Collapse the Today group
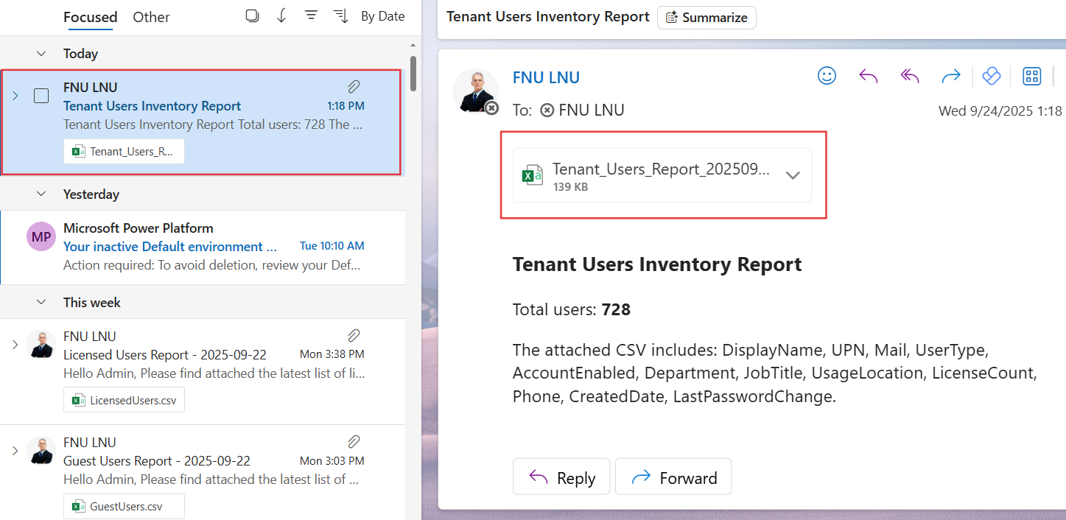The image size is (1066, 520). [x=41, y=54]
